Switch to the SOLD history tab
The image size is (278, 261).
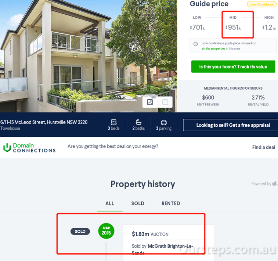point(138,203)
